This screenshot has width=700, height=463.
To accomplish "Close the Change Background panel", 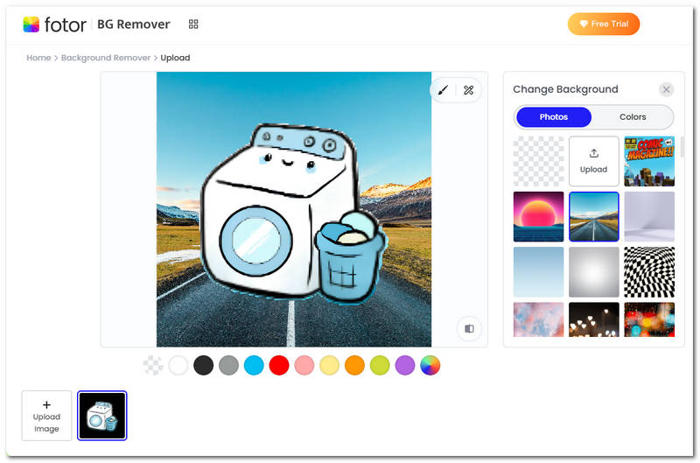I will [x=667, y=89].
